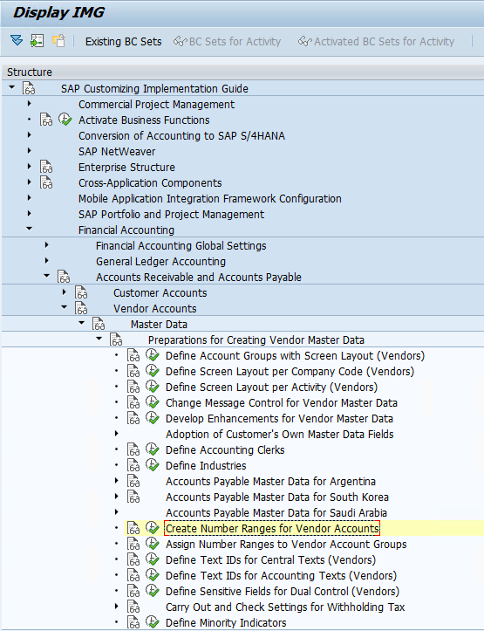Collapse the Financial Accounting node

(x=29, y=229)
